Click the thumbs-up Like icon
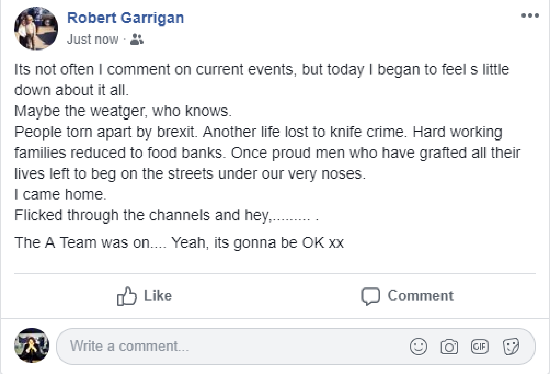Image resolution: width=550 pixels, height=374 pixels. tap(127, 296)
